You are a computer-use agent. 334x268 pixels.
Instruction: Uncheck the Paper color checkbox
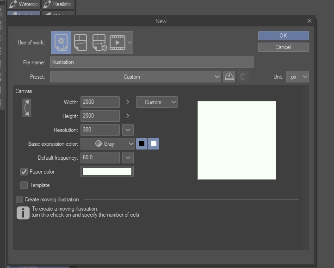coord(24,172)
